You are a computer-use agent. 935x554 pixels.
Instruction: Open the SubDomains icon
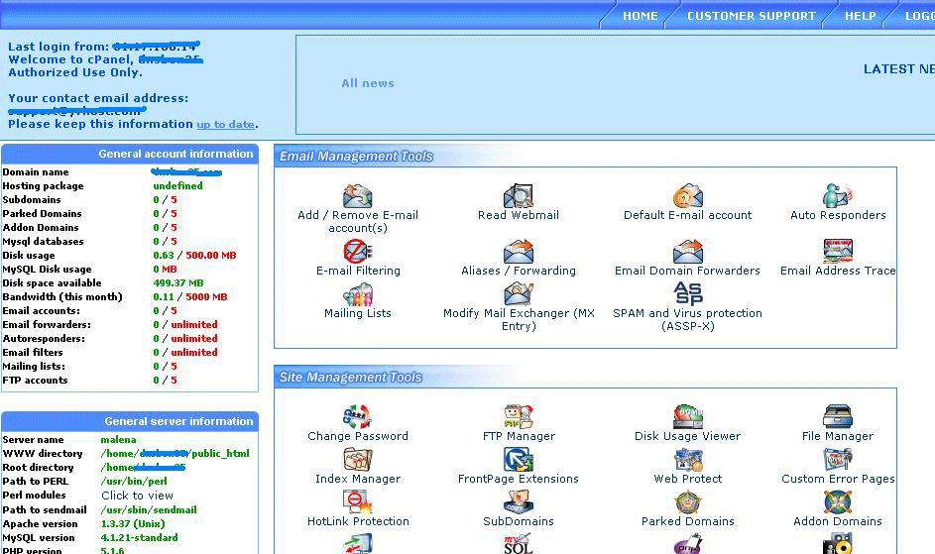519,502
